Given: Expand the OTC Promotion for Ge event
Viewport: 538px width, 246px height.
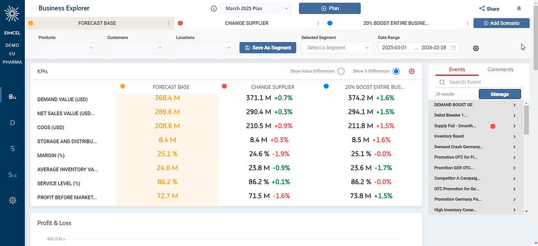Looking at the screenshot, I should coord(514,189).
